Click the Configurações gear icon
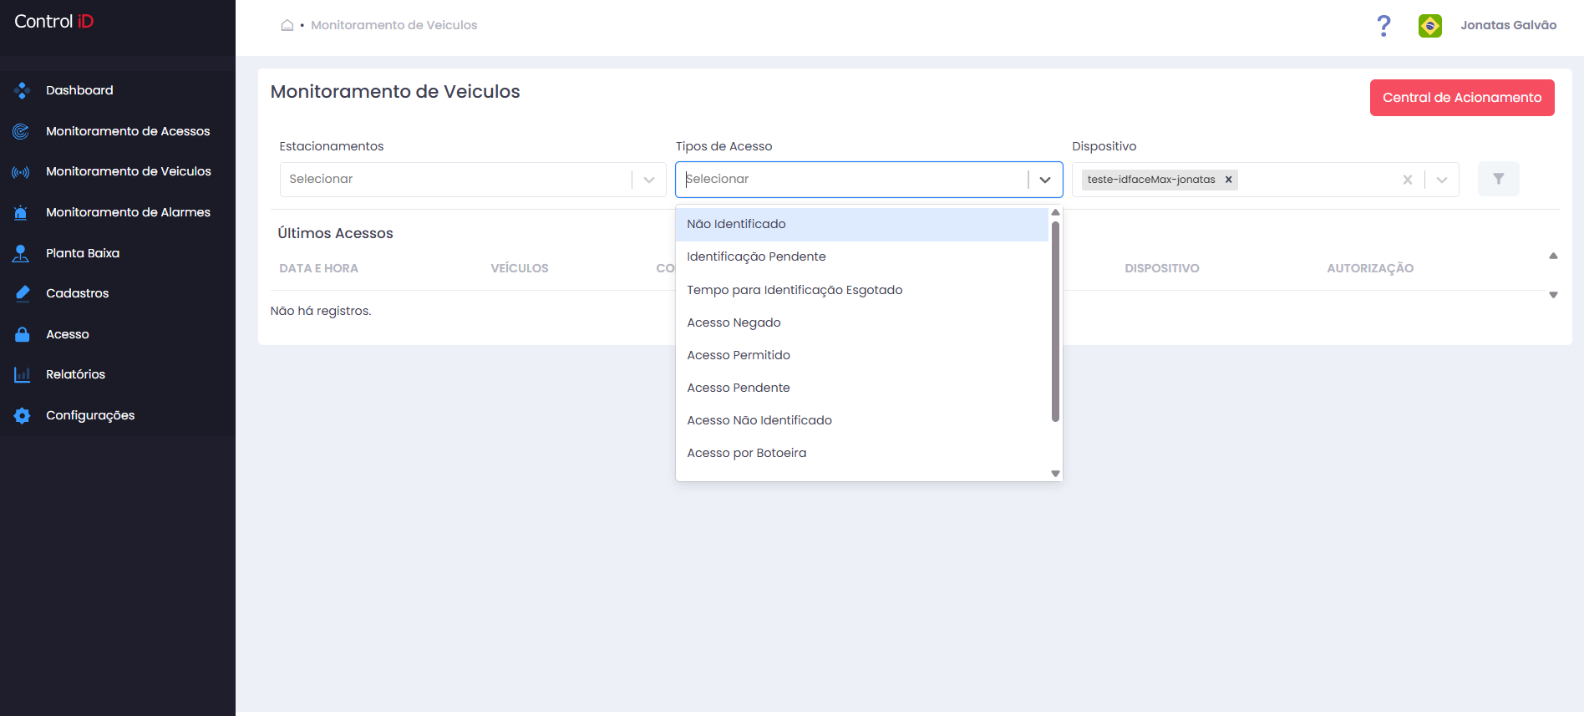Screen dimensions: 1584x716 [22, 415]
